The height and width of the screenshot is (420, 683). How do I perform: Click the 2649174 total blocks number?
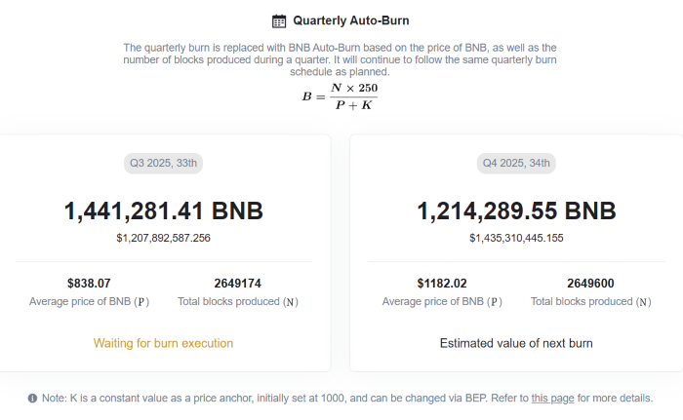238,284
